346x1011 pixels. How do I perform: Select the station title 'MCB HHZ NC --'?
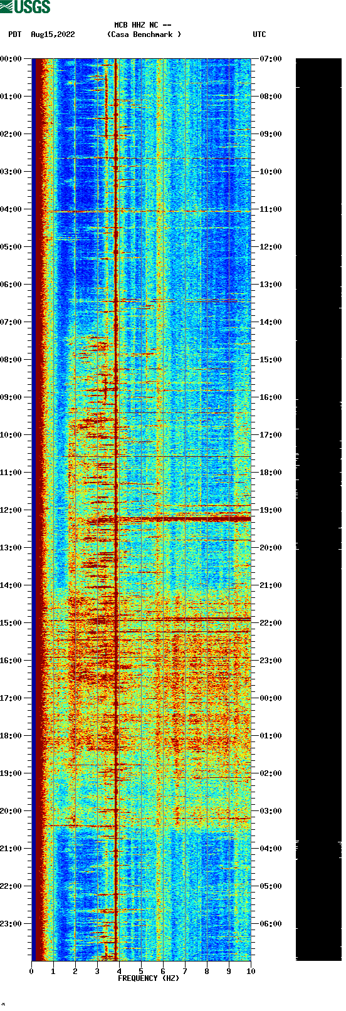143,25
